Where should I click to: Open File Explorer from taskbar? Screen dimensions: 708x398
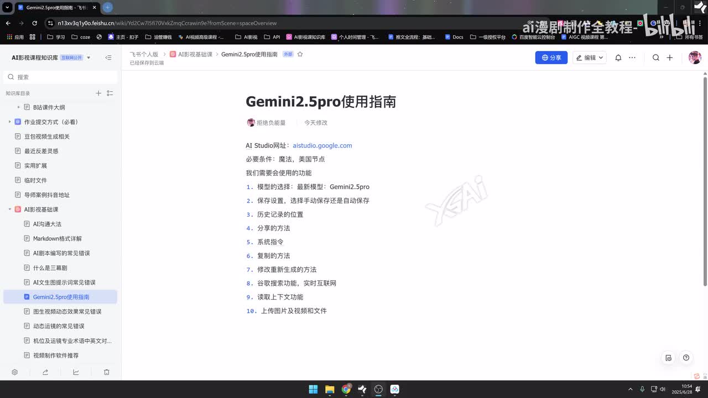(330, 389)
